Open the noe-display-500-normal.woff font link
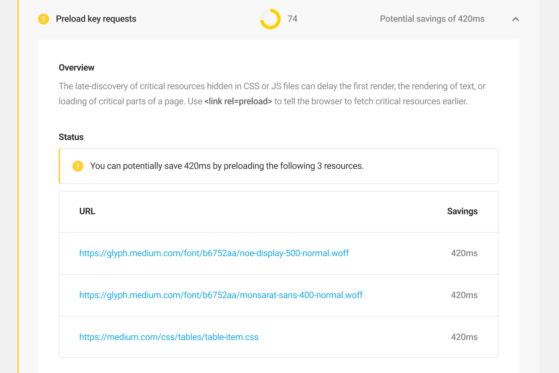The width and height of the screenshot is (559, 373). coord(214,253)
